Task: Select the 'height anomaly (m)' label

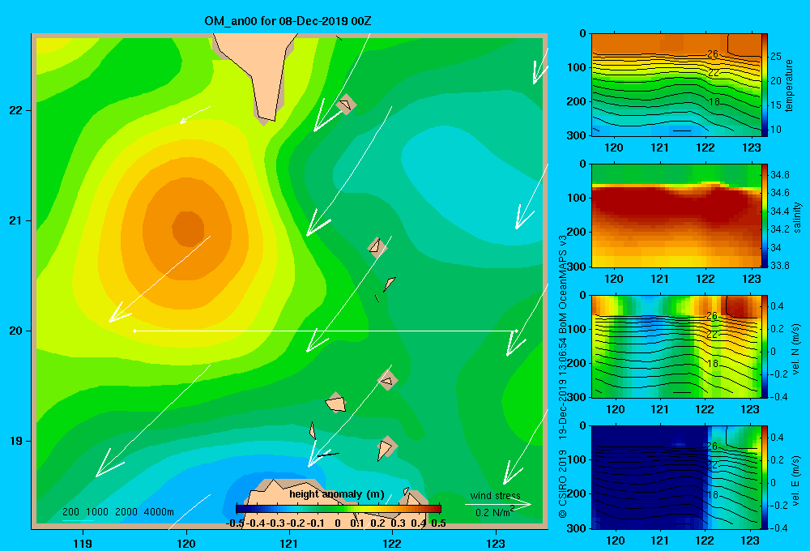Action: (x=337, y=494)
